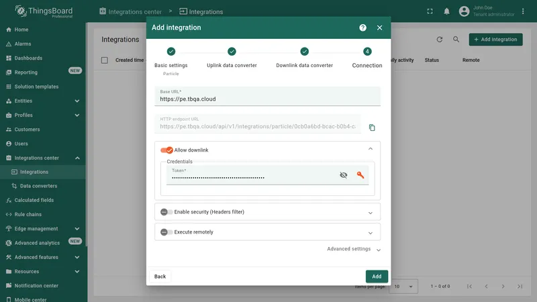Click the Status column header
This screenshot has height=302, width=537.
pyautogui.click(x=432, y=60)
